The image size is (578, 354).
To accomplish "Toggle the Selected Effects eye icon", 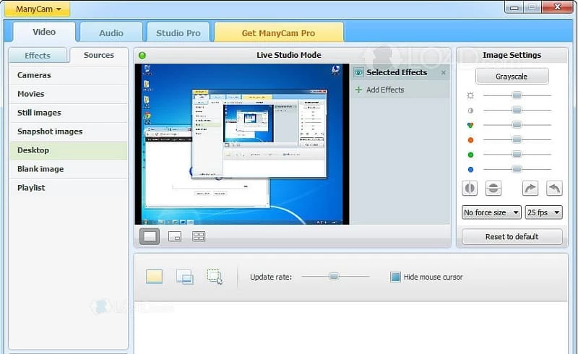I will tap(358, 72).
